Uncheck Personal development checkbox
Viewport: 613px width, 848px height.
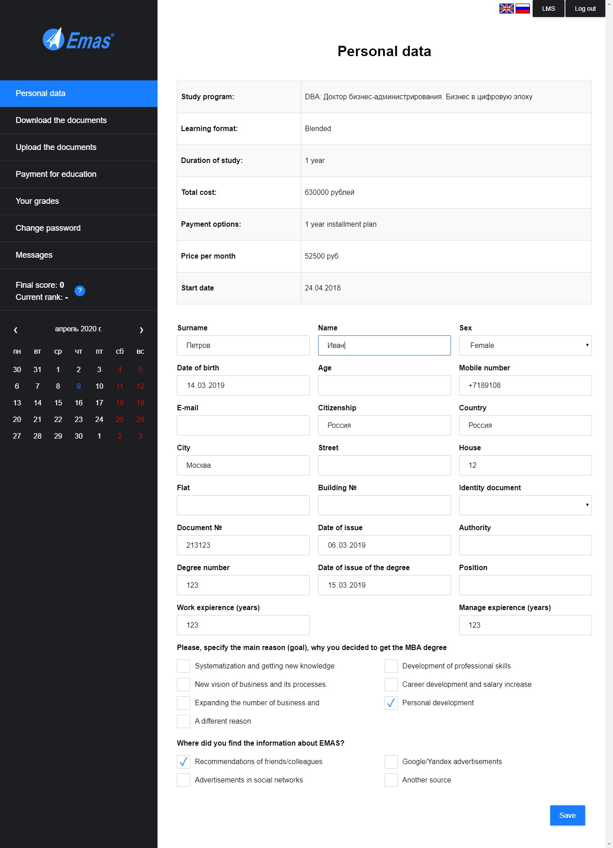[391, 703]
